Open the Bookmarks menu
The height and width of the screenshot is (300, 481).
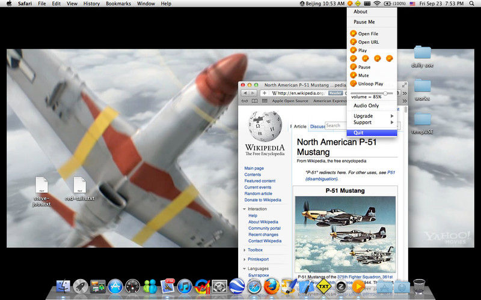(x=118, y=4)
